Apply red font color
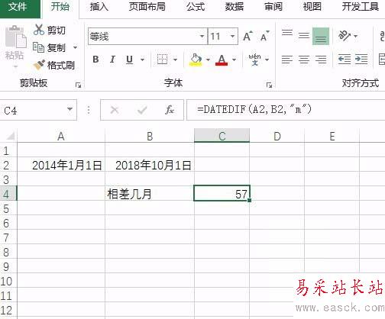 pyautogui.click(x=222, y=60)
